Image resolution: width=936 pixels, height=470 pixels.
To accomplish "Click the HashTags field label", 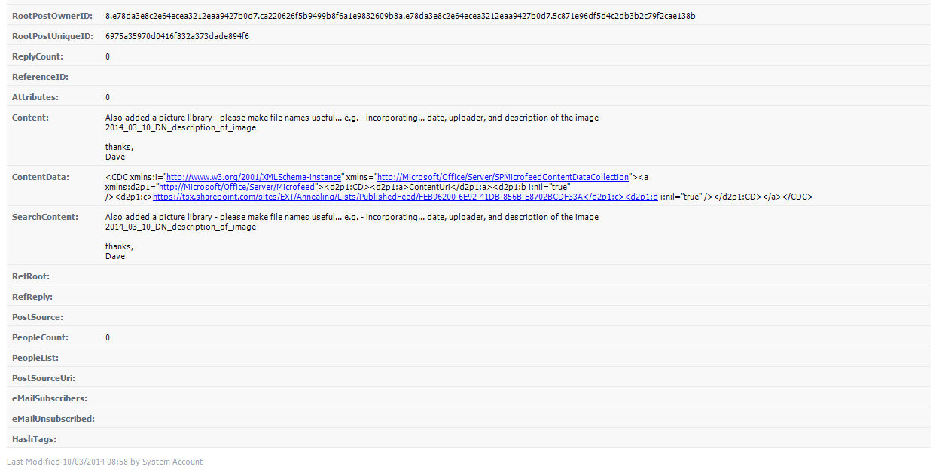I will click(35, 438).
